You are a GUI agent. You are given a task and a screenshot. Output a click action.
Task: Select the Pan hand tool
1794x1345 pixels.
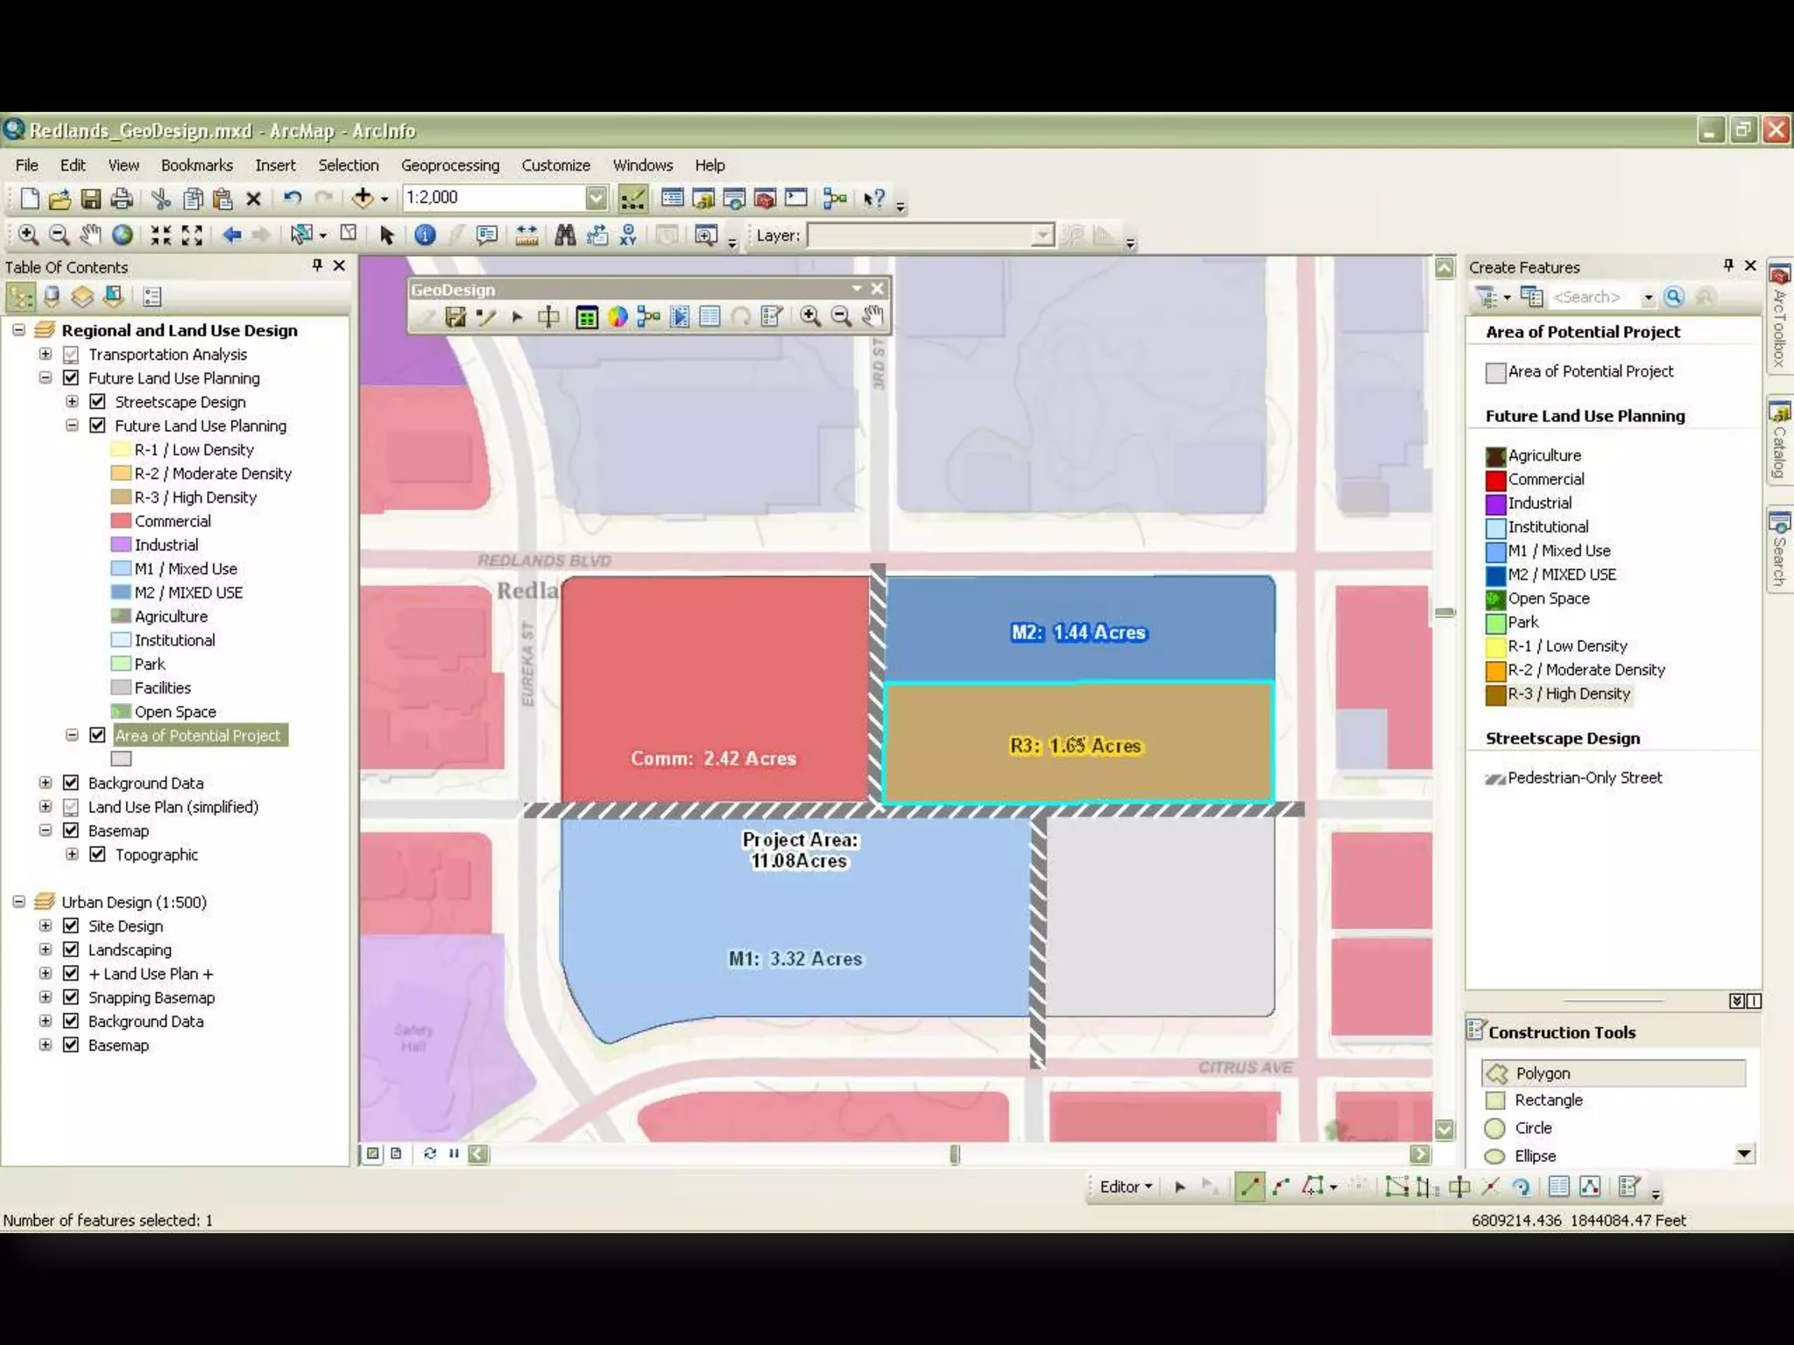pyautogui.click(x=90, y=235)
